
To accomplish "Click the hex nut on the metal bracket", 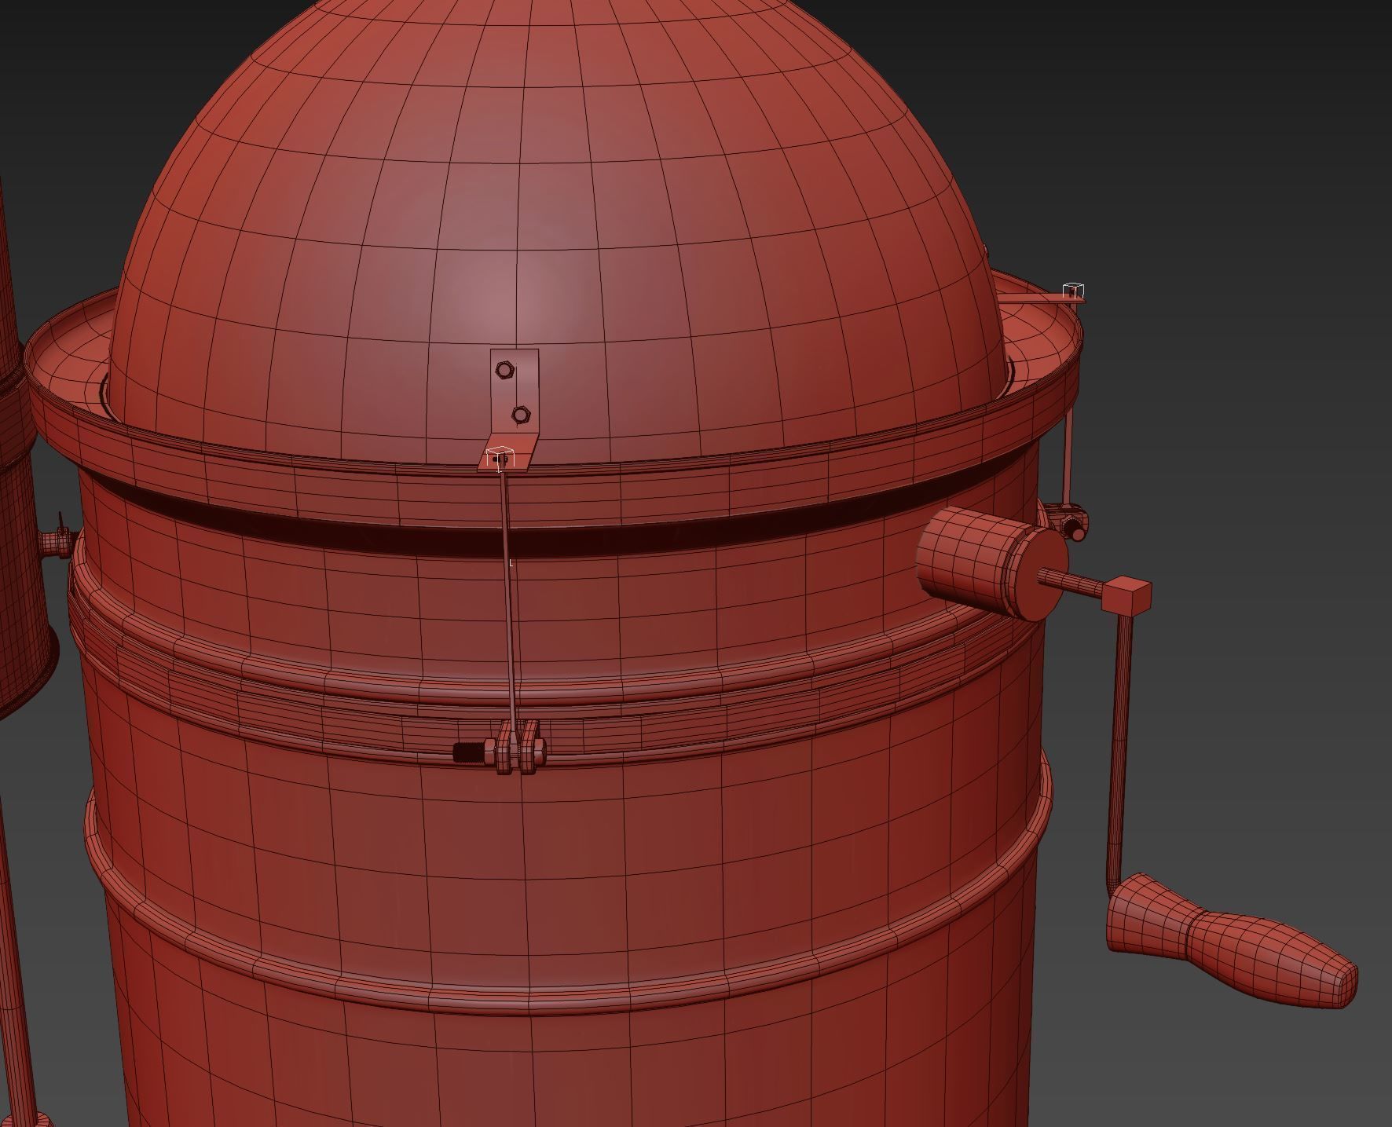I will (505, 368).
